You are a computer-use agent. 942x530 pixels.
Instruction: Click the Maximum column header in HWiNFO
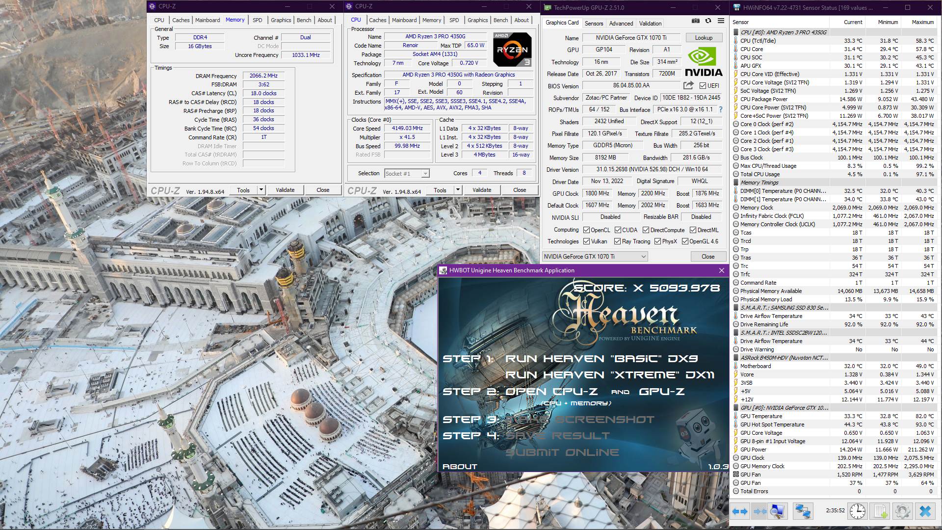pos(922,22)
